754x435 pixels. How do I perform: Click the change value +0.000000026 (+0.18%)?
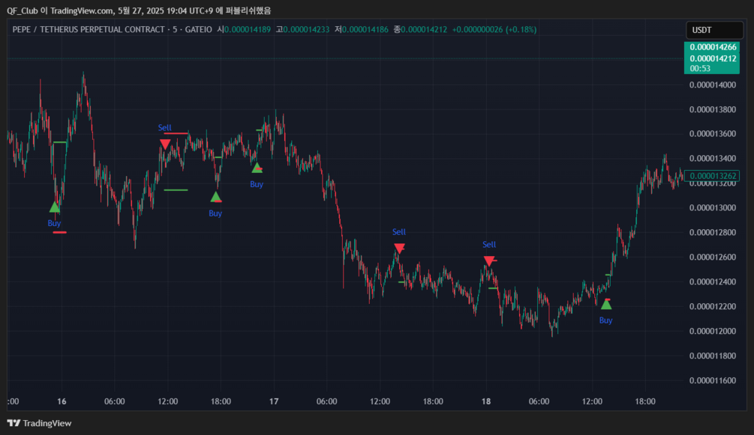(x=494, y=29)
